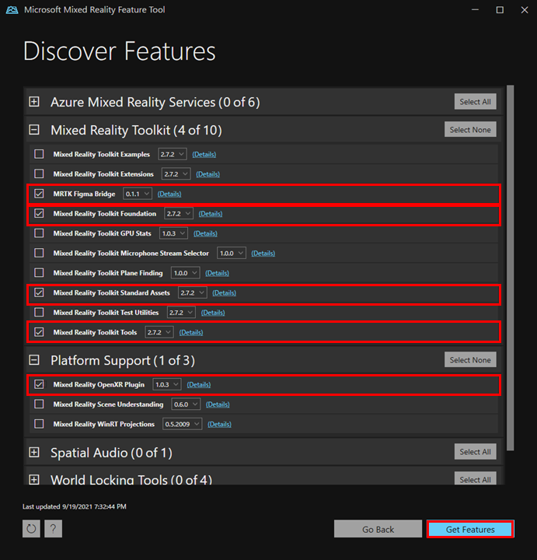Open help with the question mark icon
This screenshot has height=560, width=537.
53,529
